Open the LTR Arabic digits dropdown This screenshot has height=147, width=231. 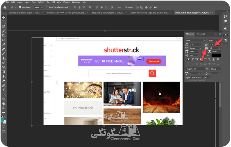201,78
